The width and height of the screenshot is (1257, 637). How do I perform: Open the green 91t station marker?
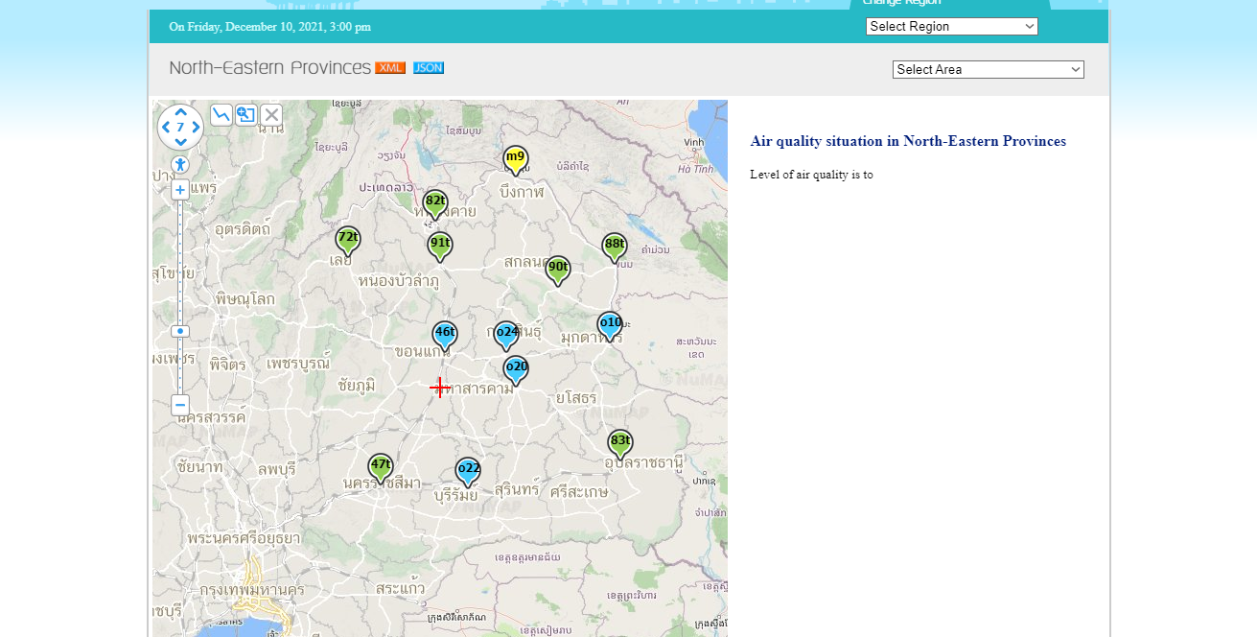440,248
